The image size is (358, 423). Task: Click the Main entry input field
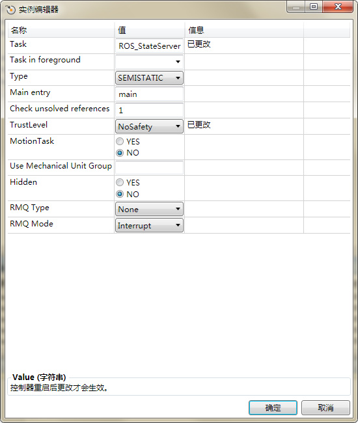[x=149, y=94]
